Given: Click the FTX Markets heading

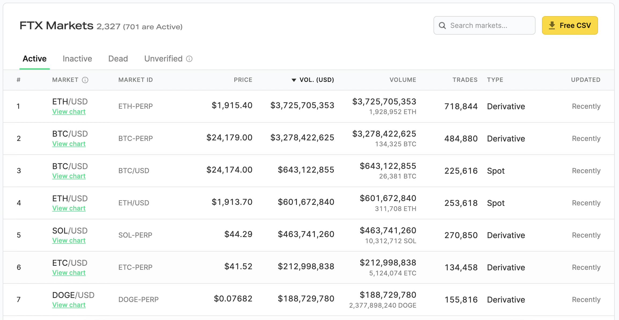Looking at the screenshot, I should pos(57,26).
